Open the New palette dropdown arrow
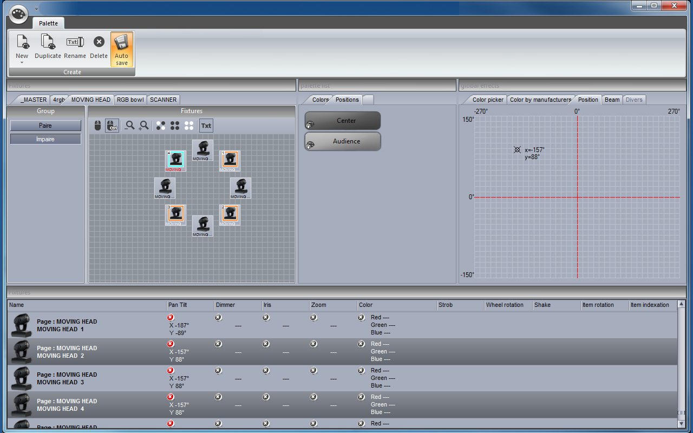The height and width of the screenshot is (433, 693). (x=22, y=63)
